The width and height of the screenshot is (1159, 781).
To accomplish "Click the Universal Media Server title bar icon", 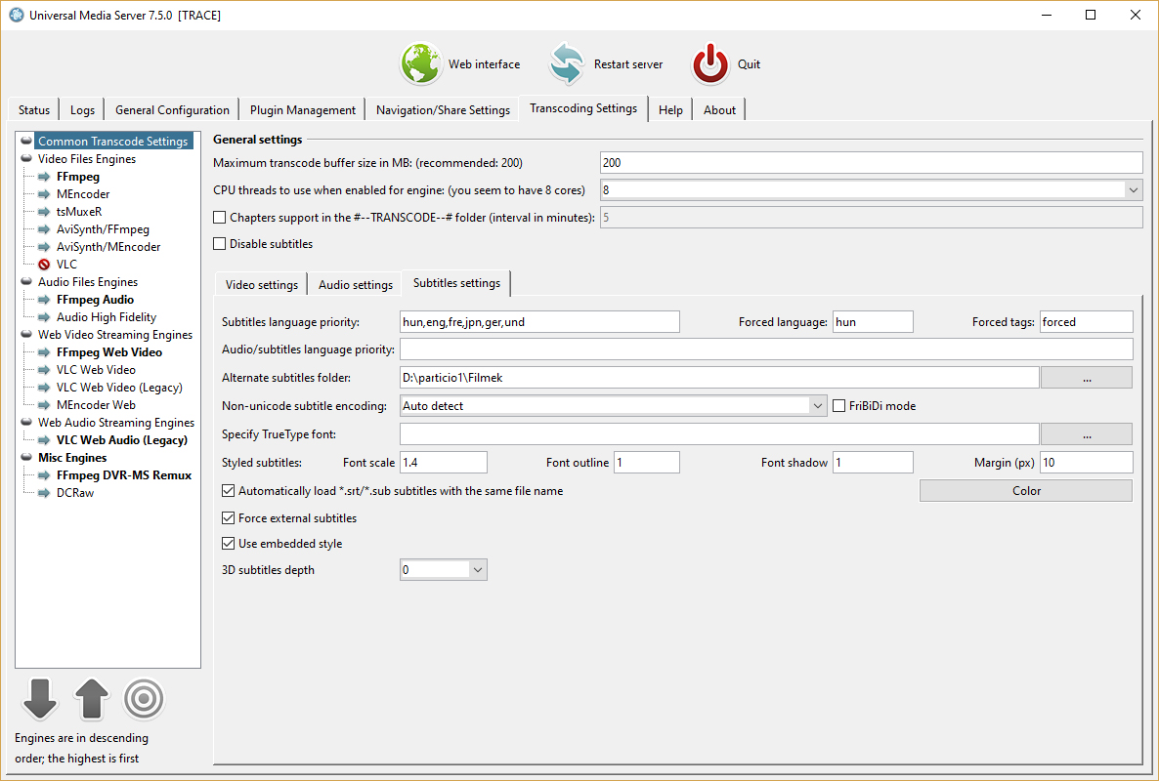I will tap(17, 15).
